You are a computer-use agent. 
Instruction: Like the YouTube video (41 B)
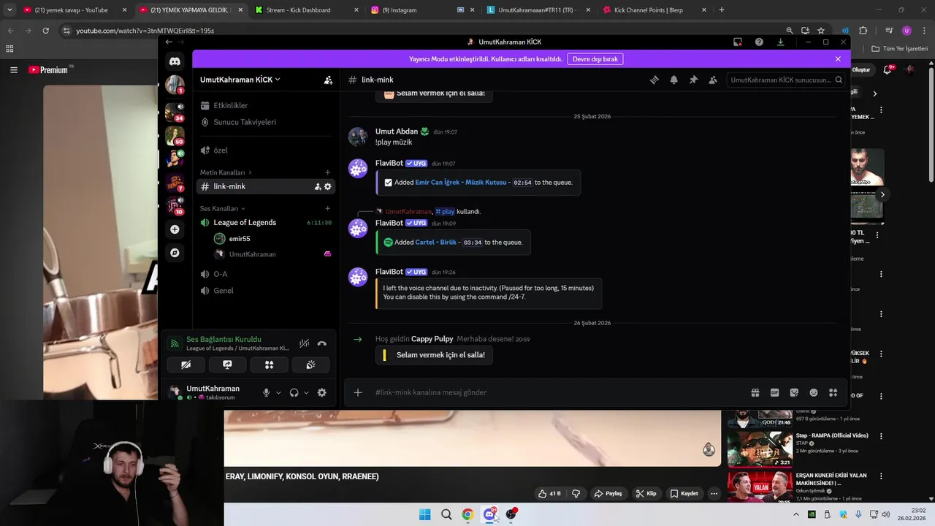pos(549,494)
